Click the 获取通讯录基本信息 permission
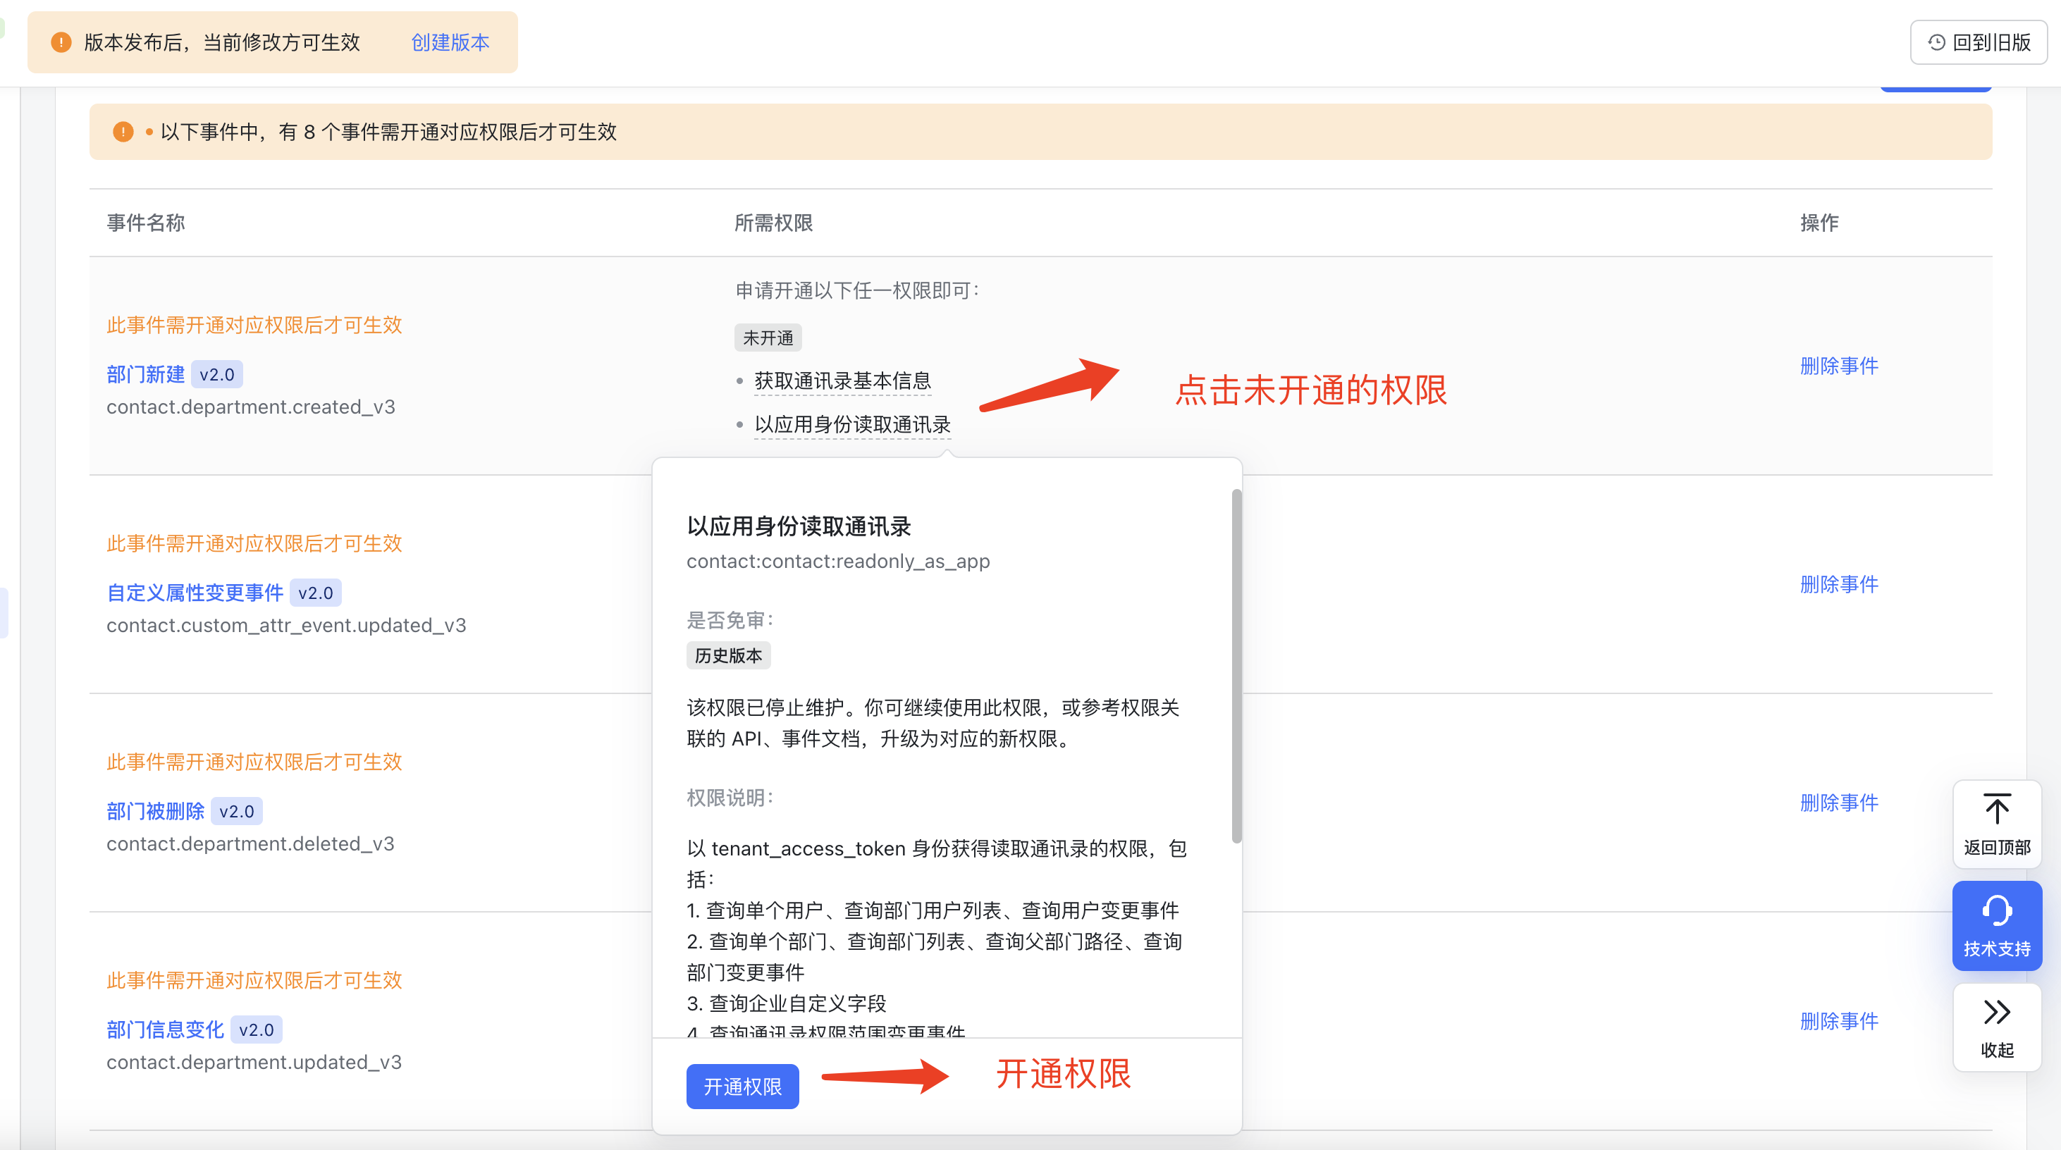Screen dimensions: 2061x1150 click(842, 381)
